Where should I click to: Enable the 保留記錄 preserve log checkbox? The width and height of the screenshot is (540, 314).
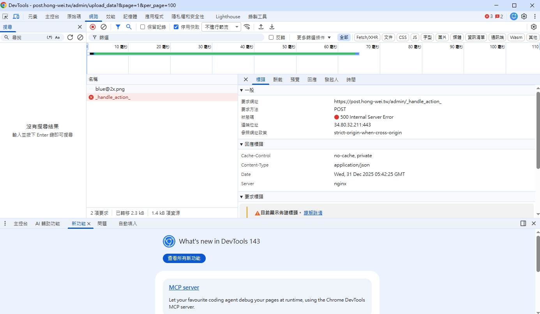(x=143, y=27)
